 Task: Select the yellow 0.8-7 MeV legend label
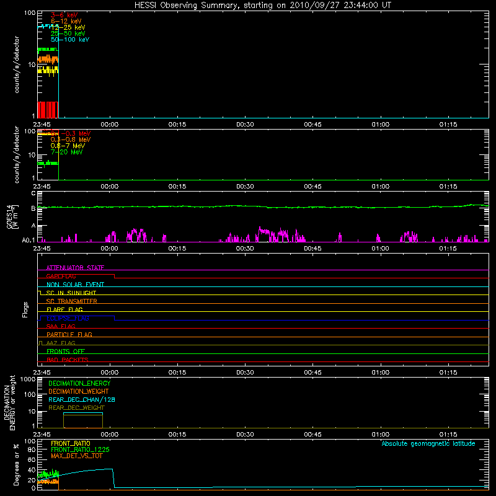[x=68, y=146]
